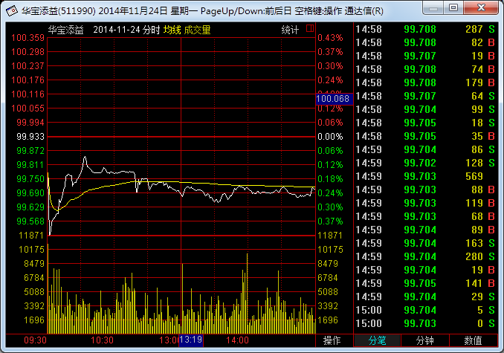Click the app icon in the title bar
504x353 pixels.
coord(10,11)
